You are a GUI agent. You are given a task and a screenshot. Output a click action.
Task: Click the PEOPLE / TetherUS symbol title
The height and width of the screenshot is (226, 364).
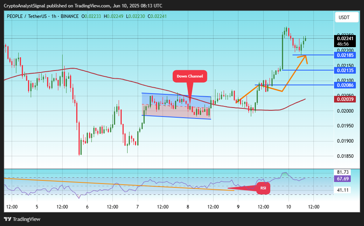pyautogui.click(x=27, y=16)
